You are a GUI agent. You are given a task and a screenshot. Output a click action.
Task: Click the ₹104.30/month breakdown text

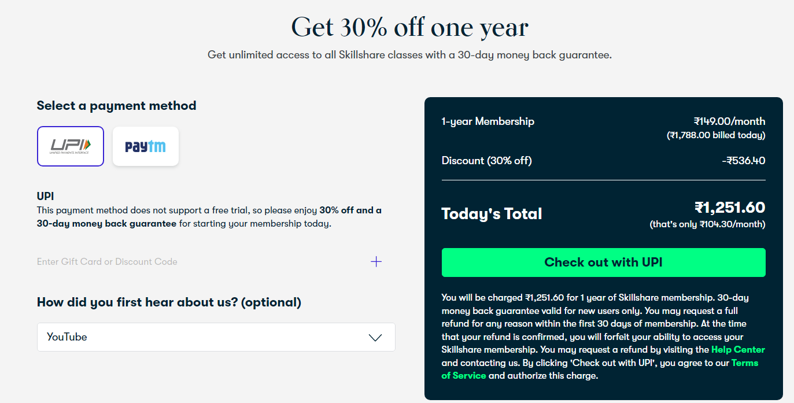pyautogui.click(x=707, y=224)
